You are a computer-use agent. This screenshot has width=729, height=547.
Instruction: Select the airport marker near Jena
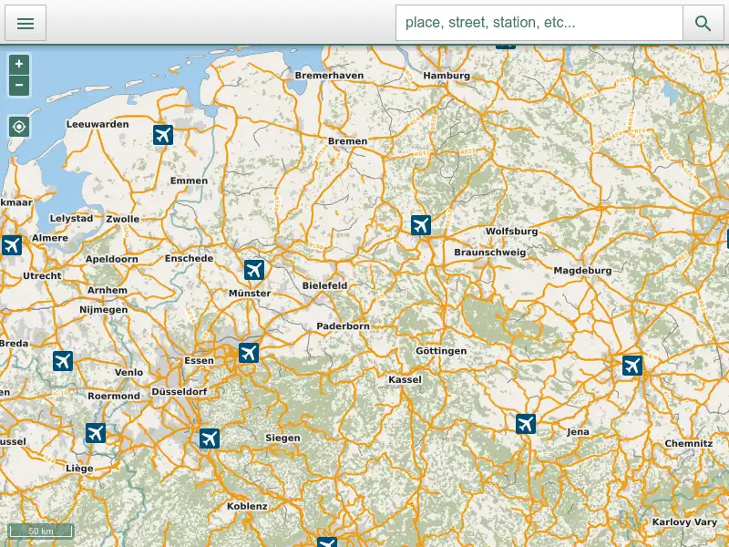(x=526, y=423)
